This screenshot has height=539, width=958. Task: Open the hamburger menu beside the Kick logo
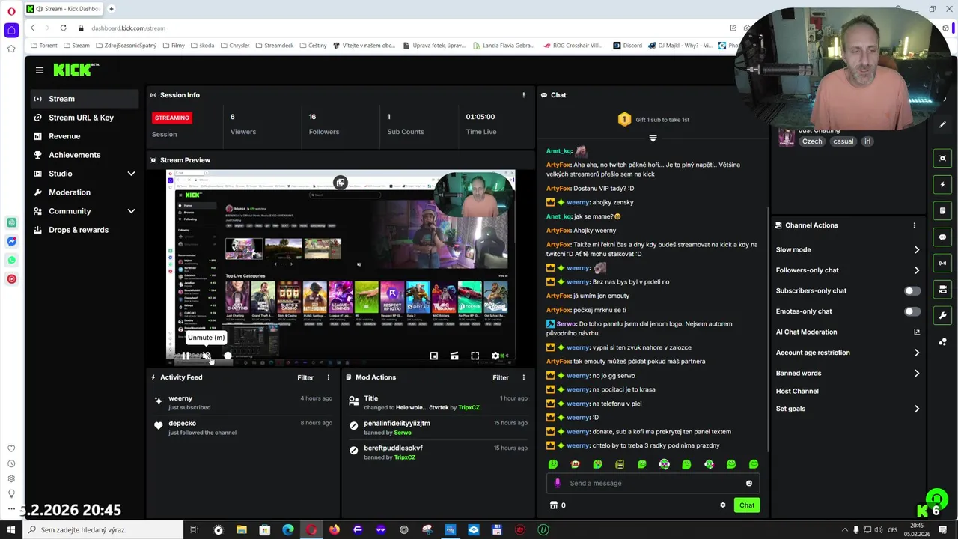39,70
